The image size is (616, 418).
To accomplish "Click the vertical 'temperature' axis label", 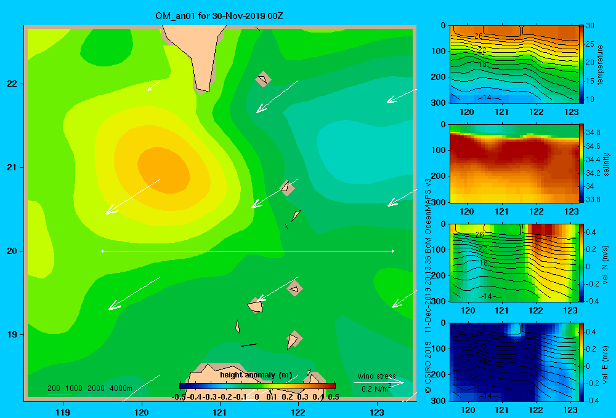I will pos(600,65).
